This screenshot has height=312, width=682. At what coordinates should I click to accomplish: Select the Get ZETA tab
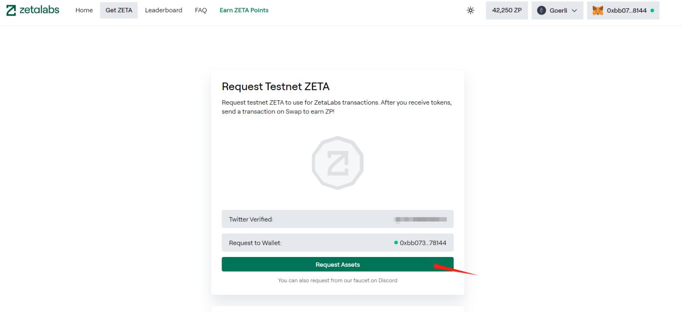119,10
